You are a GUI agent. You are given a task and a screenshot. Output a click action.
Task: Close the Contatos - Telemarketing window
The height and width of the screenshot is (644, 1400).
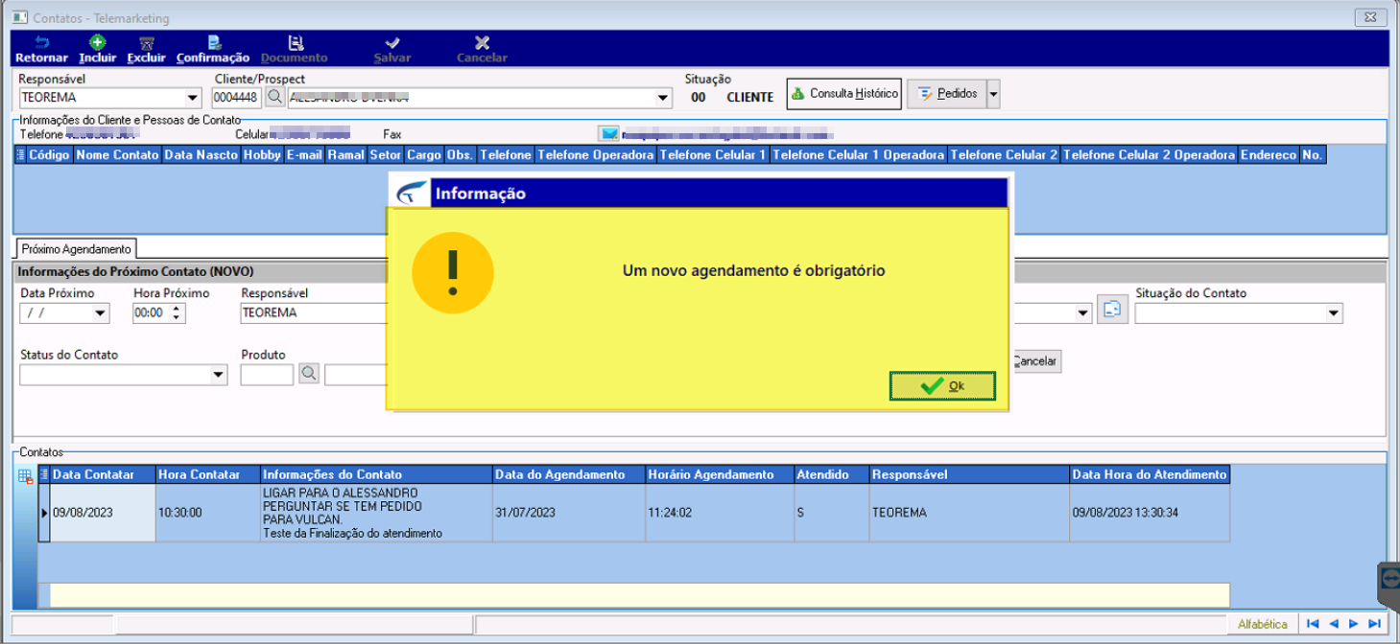point(1368,16)
